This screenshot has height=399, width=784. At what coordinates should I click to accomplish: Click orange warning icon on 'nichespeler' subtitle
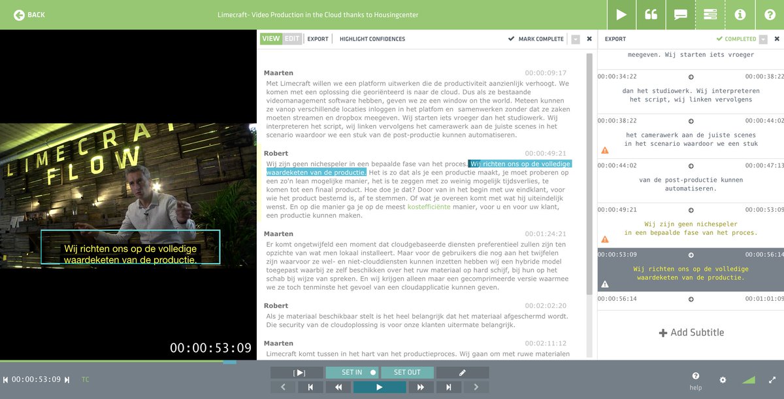pos(605,239)
